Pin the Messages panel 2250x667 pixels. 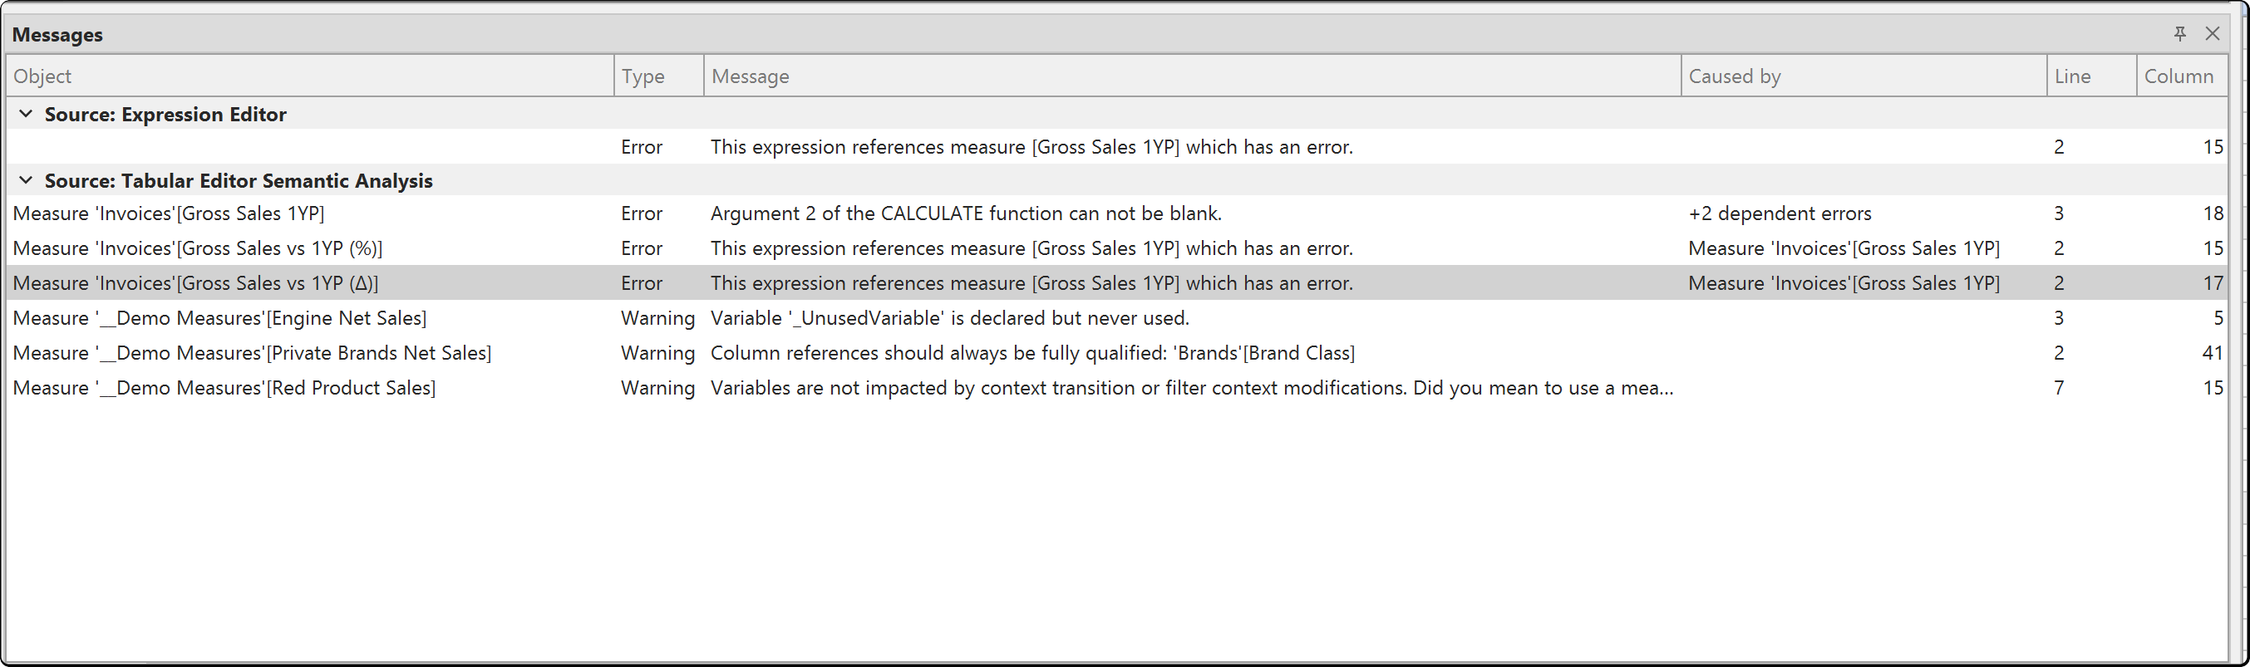point(2180,33)
